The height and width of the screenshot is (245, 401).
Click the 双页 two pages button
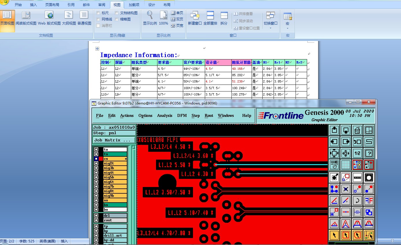pyautogui.click(x=177, y=19)
